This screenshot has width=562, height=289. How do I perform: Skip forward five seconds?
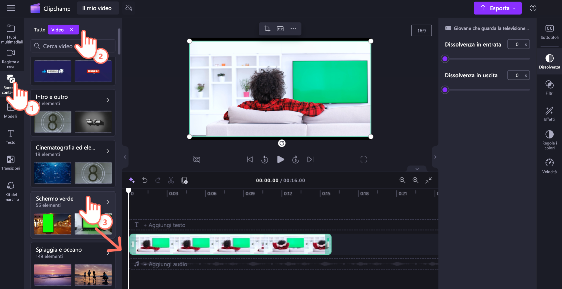pos(295,159)
